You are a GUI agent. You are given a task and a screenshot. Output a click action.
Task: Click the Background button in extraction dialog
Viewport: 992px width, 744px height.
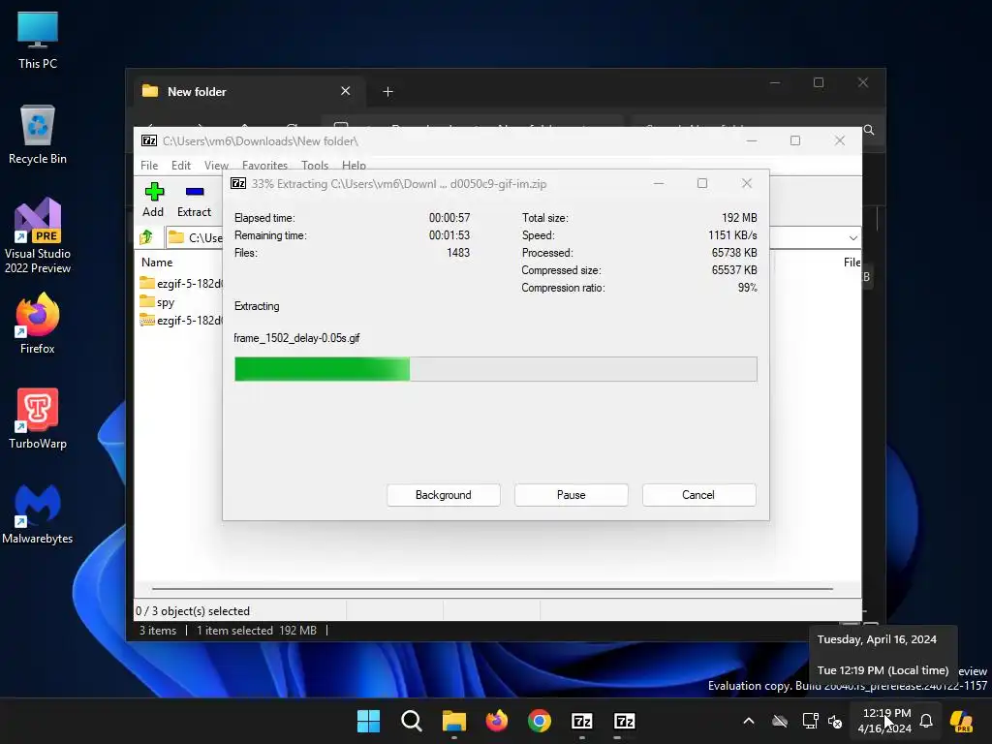coord(444,495)
